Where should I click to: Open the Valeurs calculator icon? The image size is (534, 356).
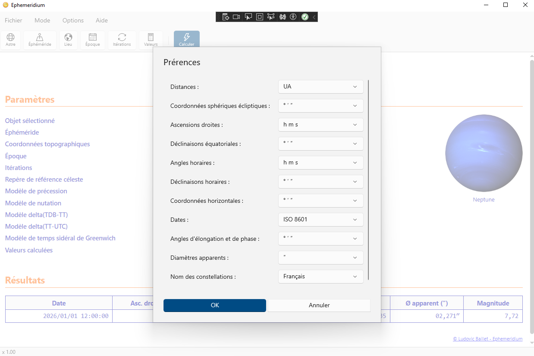[151, 38]
